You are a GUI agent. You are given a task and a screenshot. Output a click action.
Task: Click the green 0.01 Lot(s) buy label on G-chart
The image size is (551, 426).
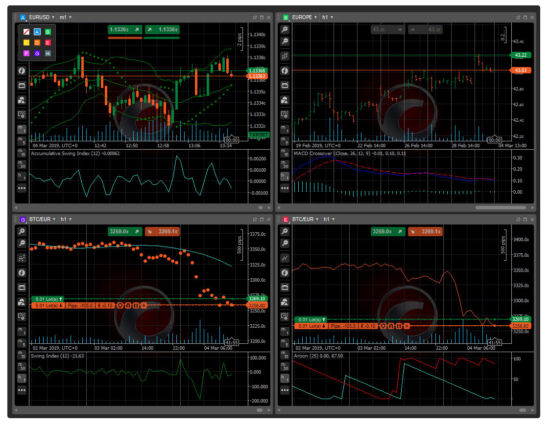48,299
